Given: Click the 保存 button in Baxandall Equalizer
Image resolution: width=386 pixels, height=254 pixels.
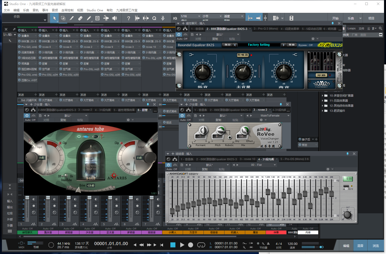Looking at the screenshot, I should 228,45.
